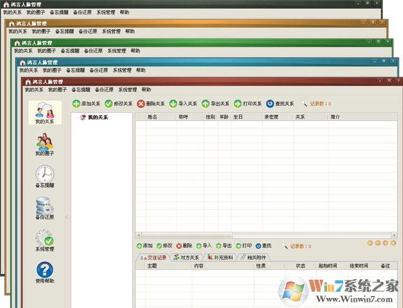Click 查找关系 search button
Viewport: 403px width, 308px height.
click(x=280, y=104)
